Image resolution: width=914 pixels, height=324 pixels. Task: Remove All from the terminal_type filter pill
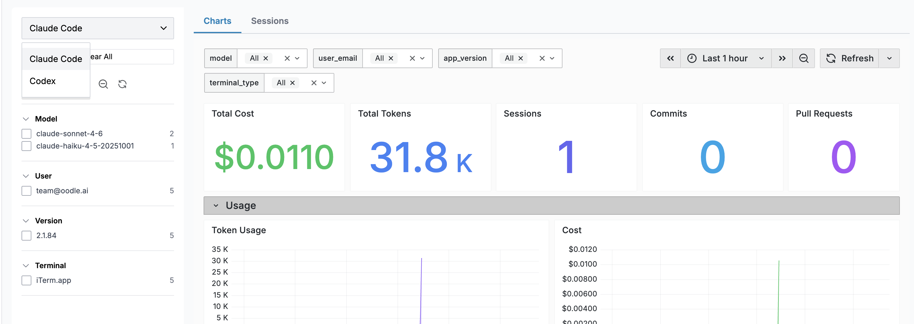(292, 83)
